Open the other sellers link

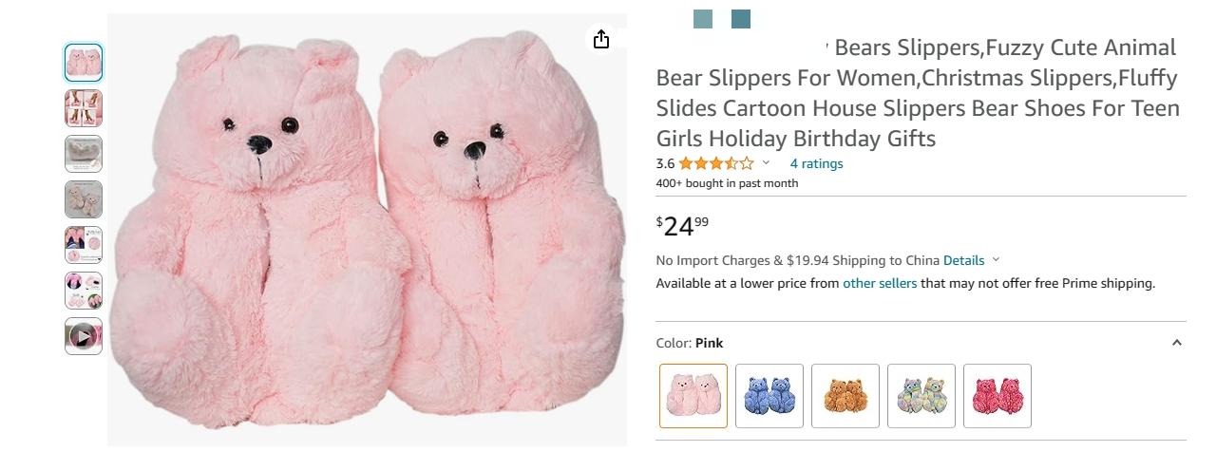[880, 283]
